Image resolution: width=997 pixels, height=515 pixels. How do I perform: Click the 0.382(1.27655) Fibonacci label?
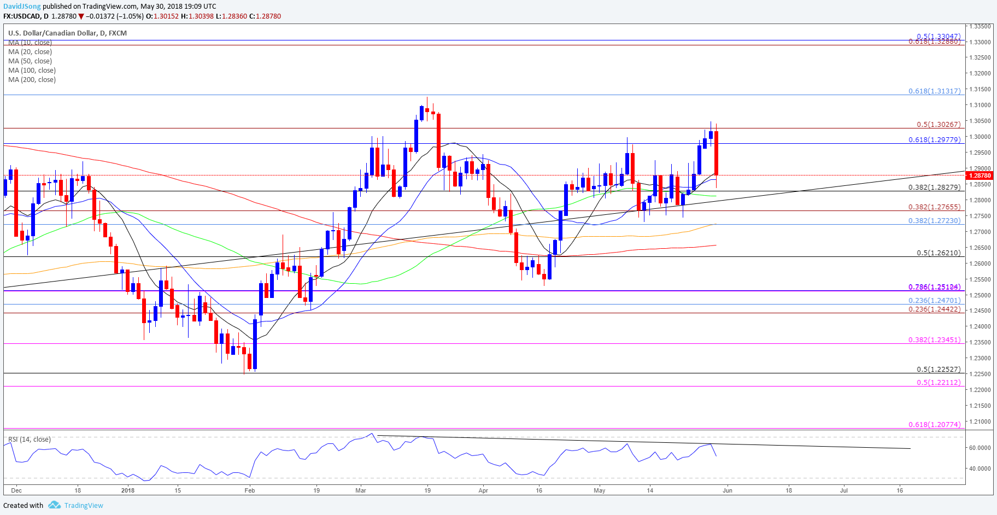935,207
